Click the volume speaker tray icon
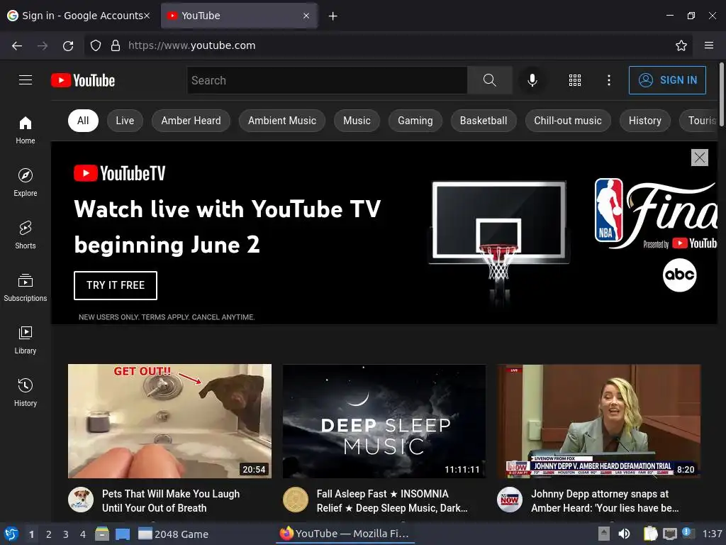The image size is (726, 545). pyautogui.click(x=624, y=534)
